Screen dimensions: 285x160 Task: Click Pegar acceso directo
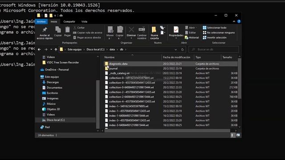(x=87, y=37)
